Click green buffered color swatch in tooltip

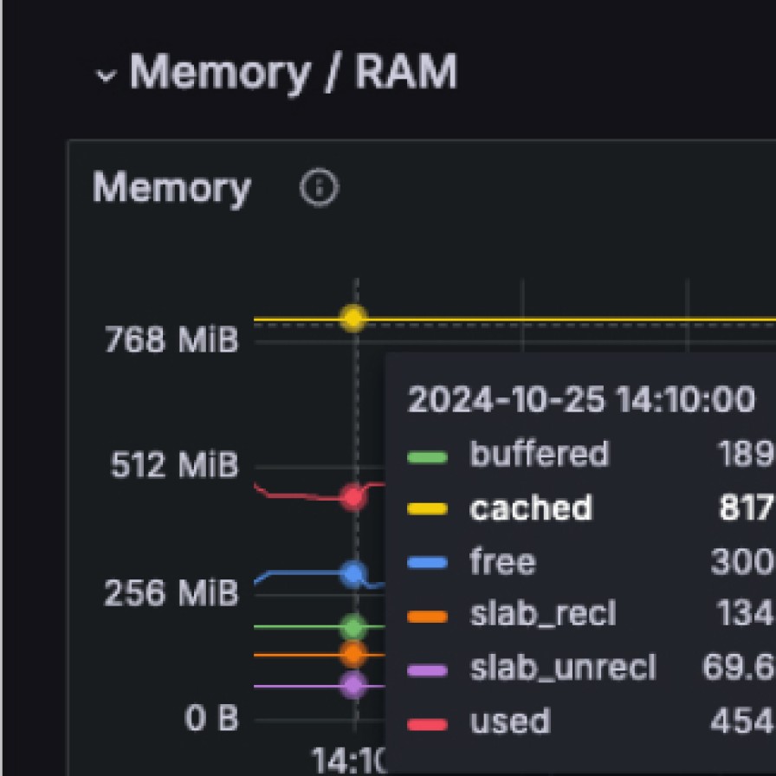(x=427, y=456)
